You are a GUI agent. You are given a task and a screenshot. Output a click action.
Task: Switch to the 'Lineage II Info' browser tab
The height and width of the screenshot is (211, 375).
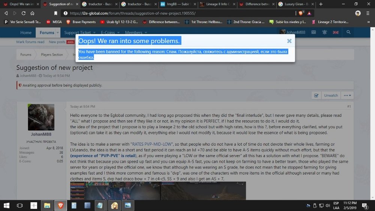coord(215,4)
